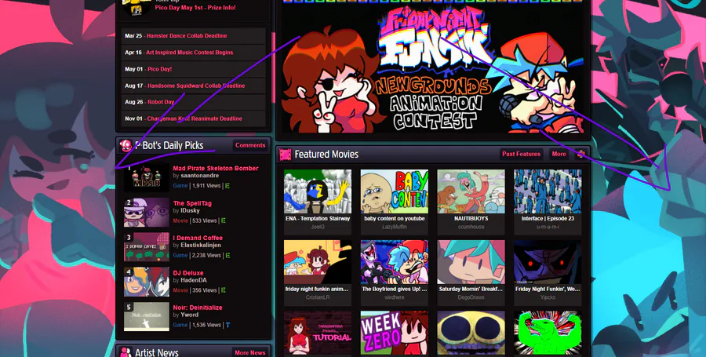
Task: Open the Mad Pirate Skeleton Bomber title link
Action: (216, 168)
